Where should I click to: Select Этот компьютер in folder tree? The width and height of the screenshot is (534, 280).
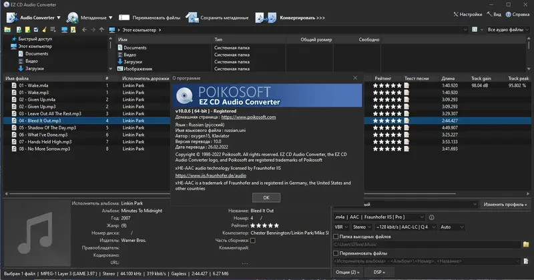(35, 46)
